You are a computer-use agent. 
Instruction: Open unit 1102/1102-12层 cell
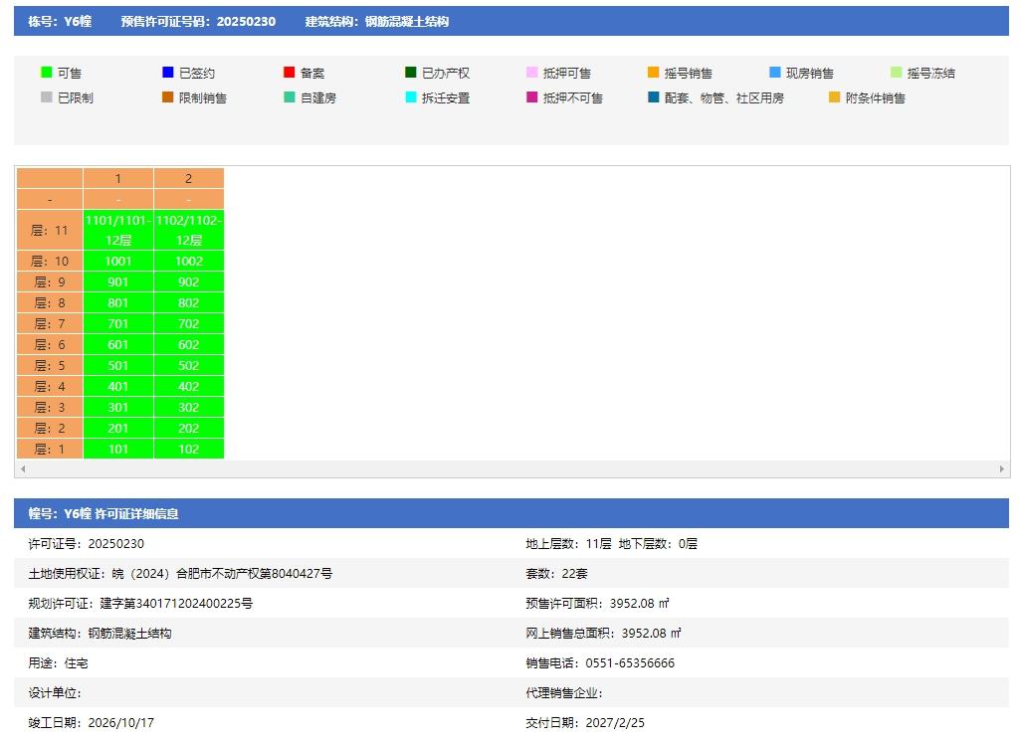point(188,230)
